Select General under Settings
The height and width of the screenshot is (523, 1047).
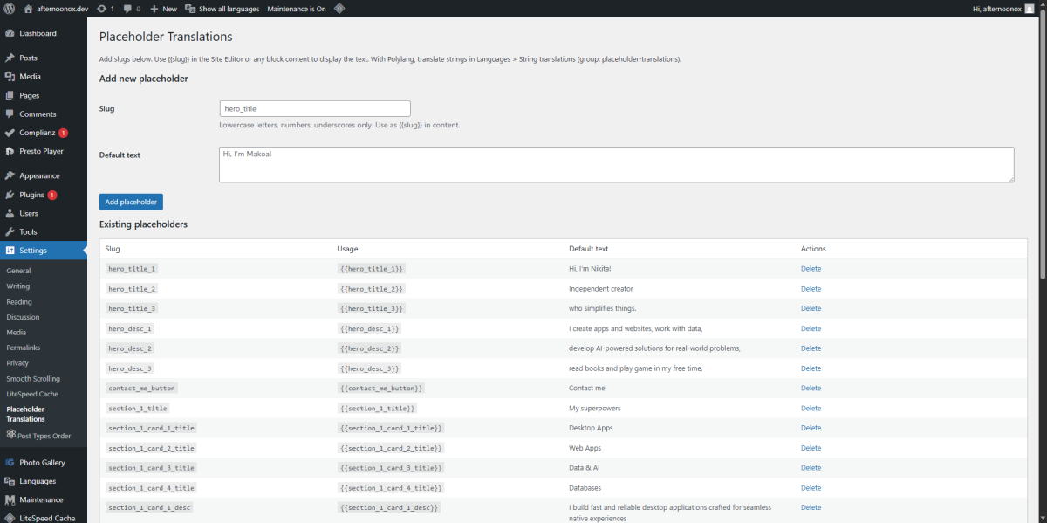tap(18, 271)
